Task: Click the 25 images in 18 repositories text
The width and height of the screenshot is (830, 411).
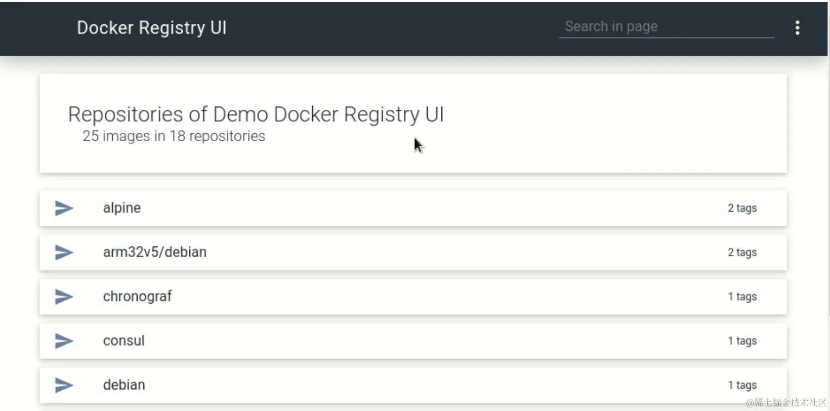Action: click(174, 136)
